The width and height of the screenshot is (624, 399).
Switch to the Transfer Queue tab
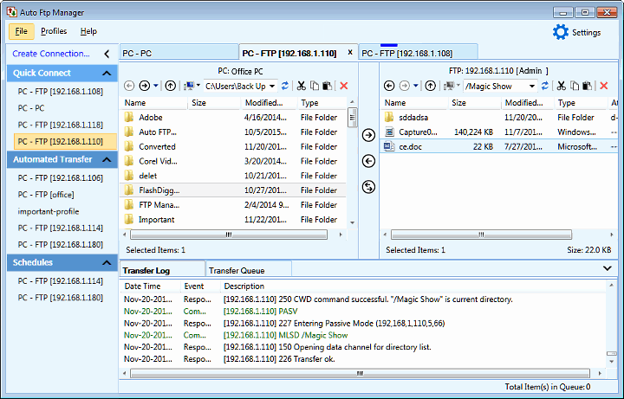[x=237, y=271]
